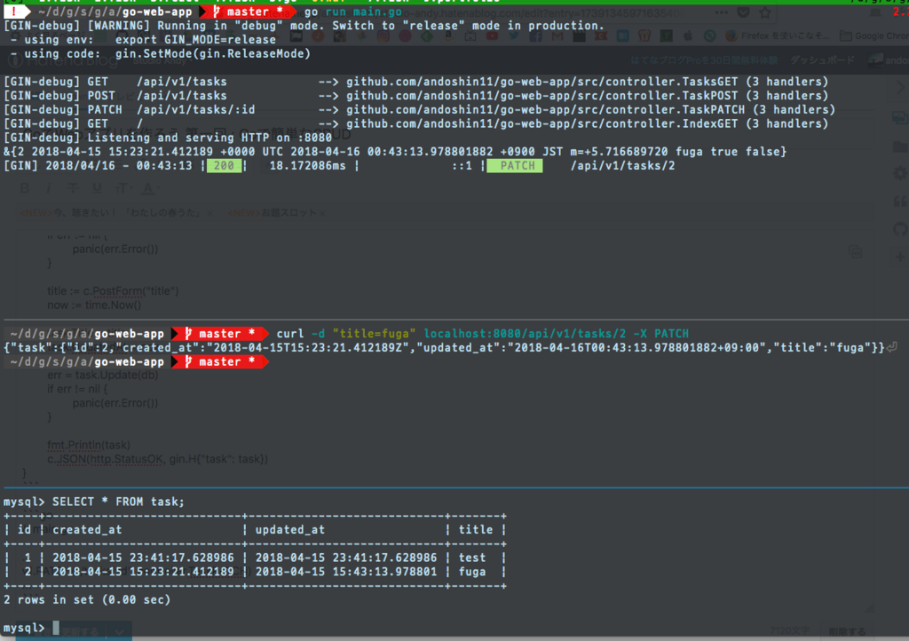The height and width of the screenshot is (641, 909).
Task: Click 'gin.SetMode(gin.ReleaseMode)' text
Action: click(213, 53)
